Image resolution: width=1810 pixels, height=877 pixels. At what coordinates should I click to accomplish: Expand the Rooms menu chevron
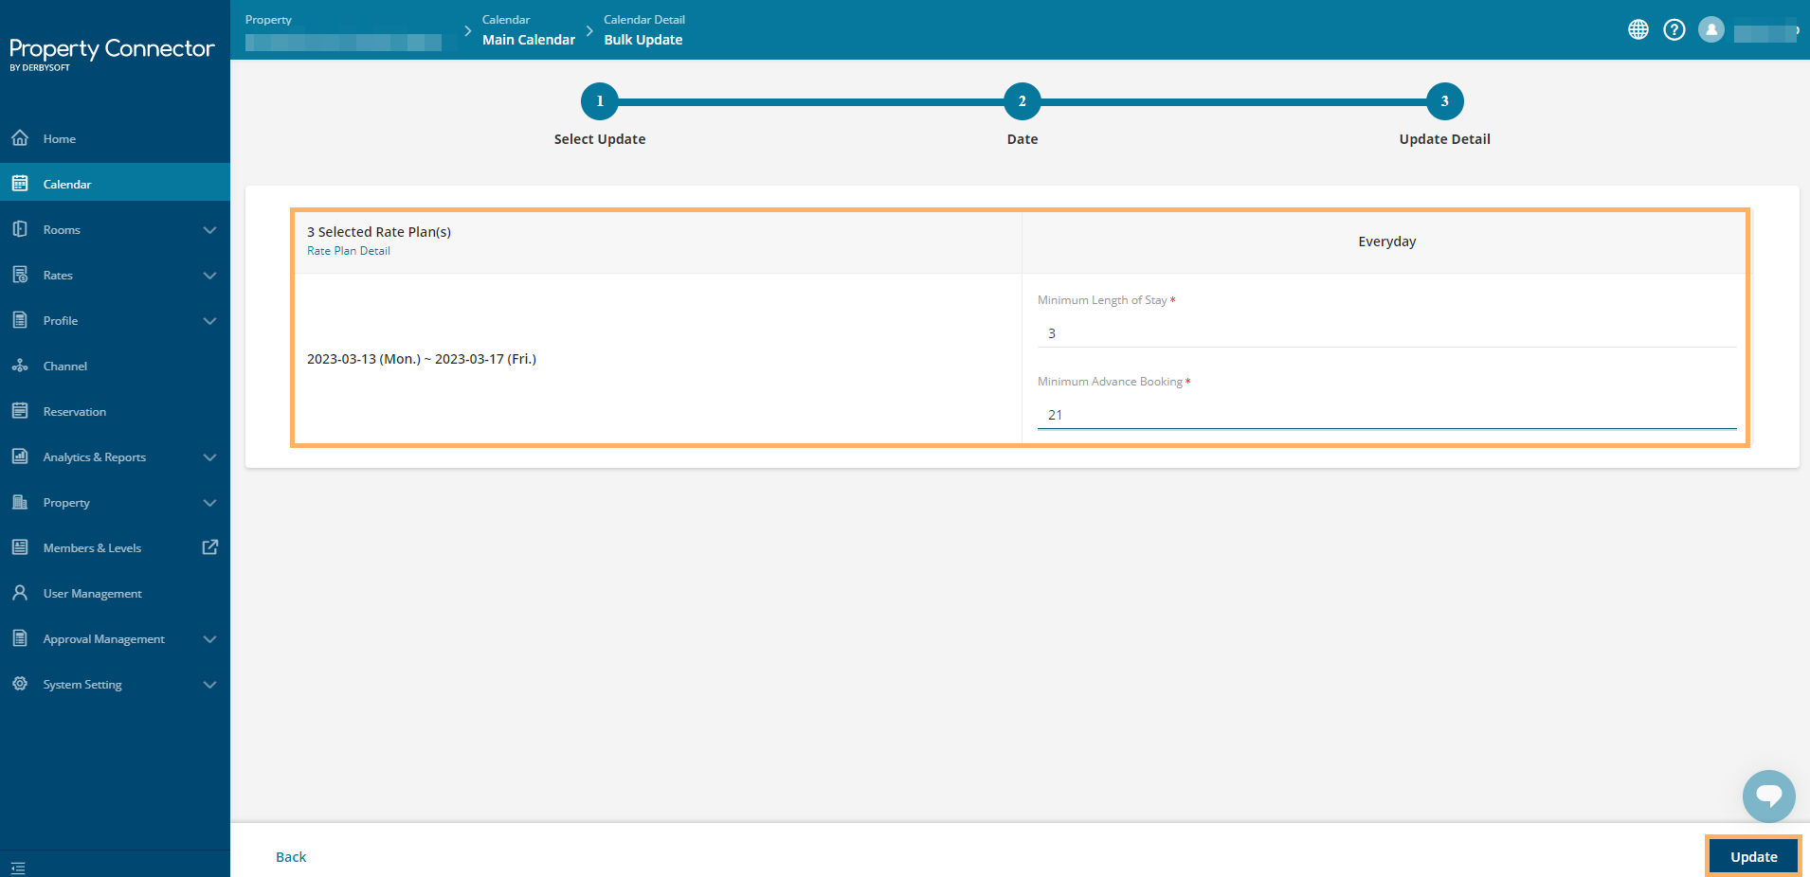[210, 230]
